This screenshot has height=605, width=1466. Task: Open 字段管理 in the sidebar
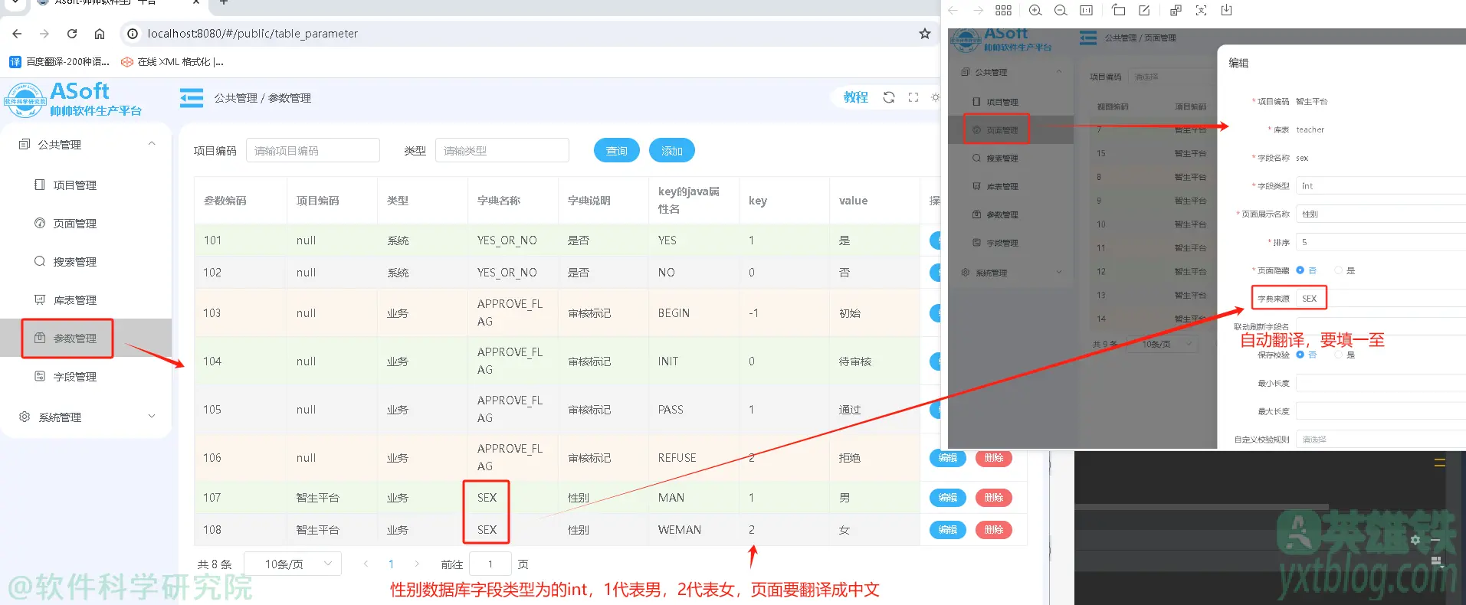click(x=86, y=376)
